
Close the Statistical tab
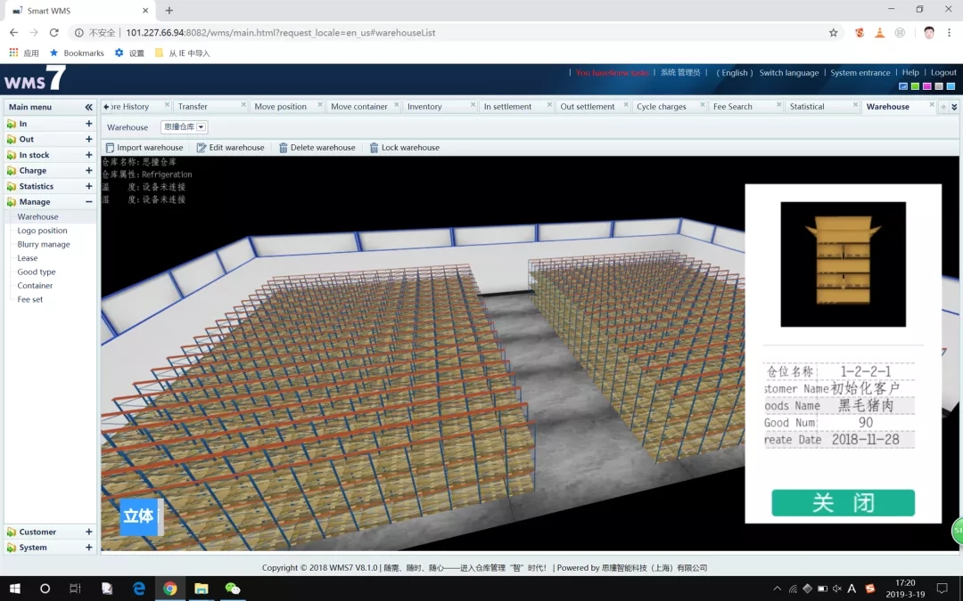(x=855, y=106)
